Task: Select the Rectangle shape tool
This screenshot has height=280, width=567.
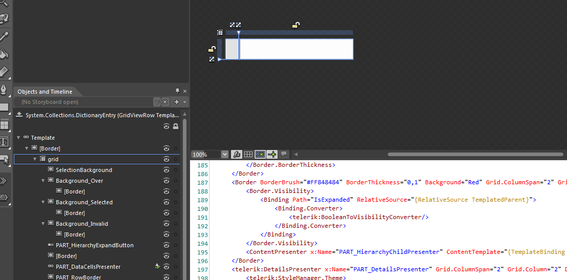Action: point(4,107)
